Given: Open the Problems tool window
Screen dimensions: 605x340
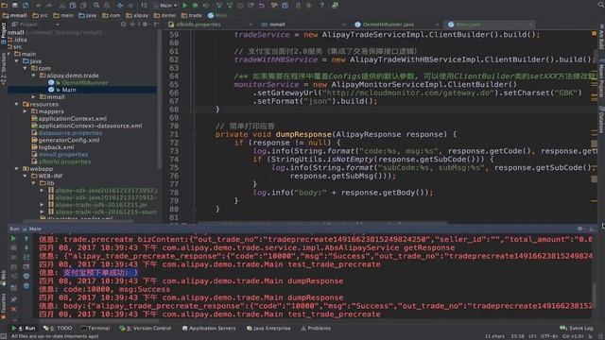Looking at the screenshot, I should [316, 328].
